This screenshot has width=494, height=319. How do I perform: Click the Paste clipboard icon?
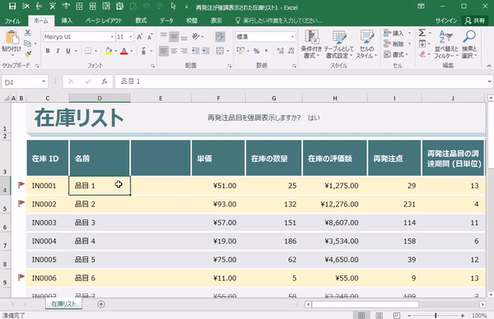tap(12, 38)
